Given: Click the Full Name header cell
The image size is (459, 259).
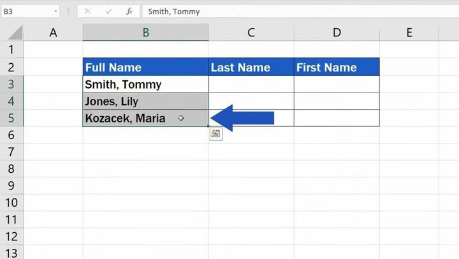Looking at the screenshot, I should pos(145,68).
